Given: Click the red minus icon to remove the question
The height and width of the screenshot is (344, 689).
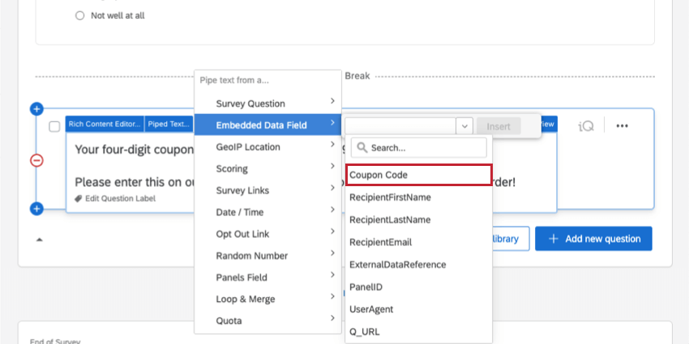Looking at the screenshot, I should (36, 160).
